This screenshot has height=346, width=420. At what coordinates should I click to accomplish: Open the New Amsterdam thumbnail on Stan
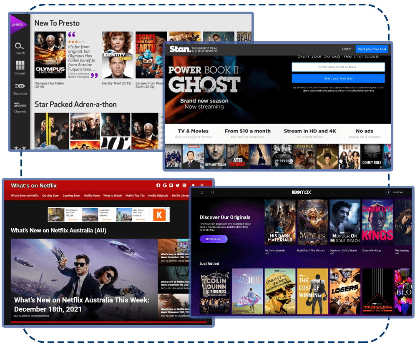215,157
